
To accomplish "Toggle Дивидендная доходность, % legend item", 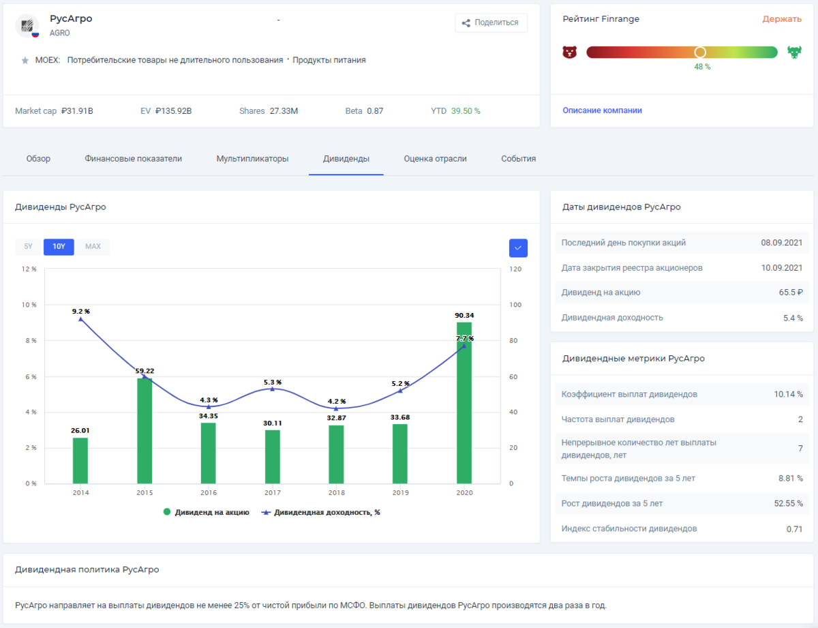I will 320,512.
